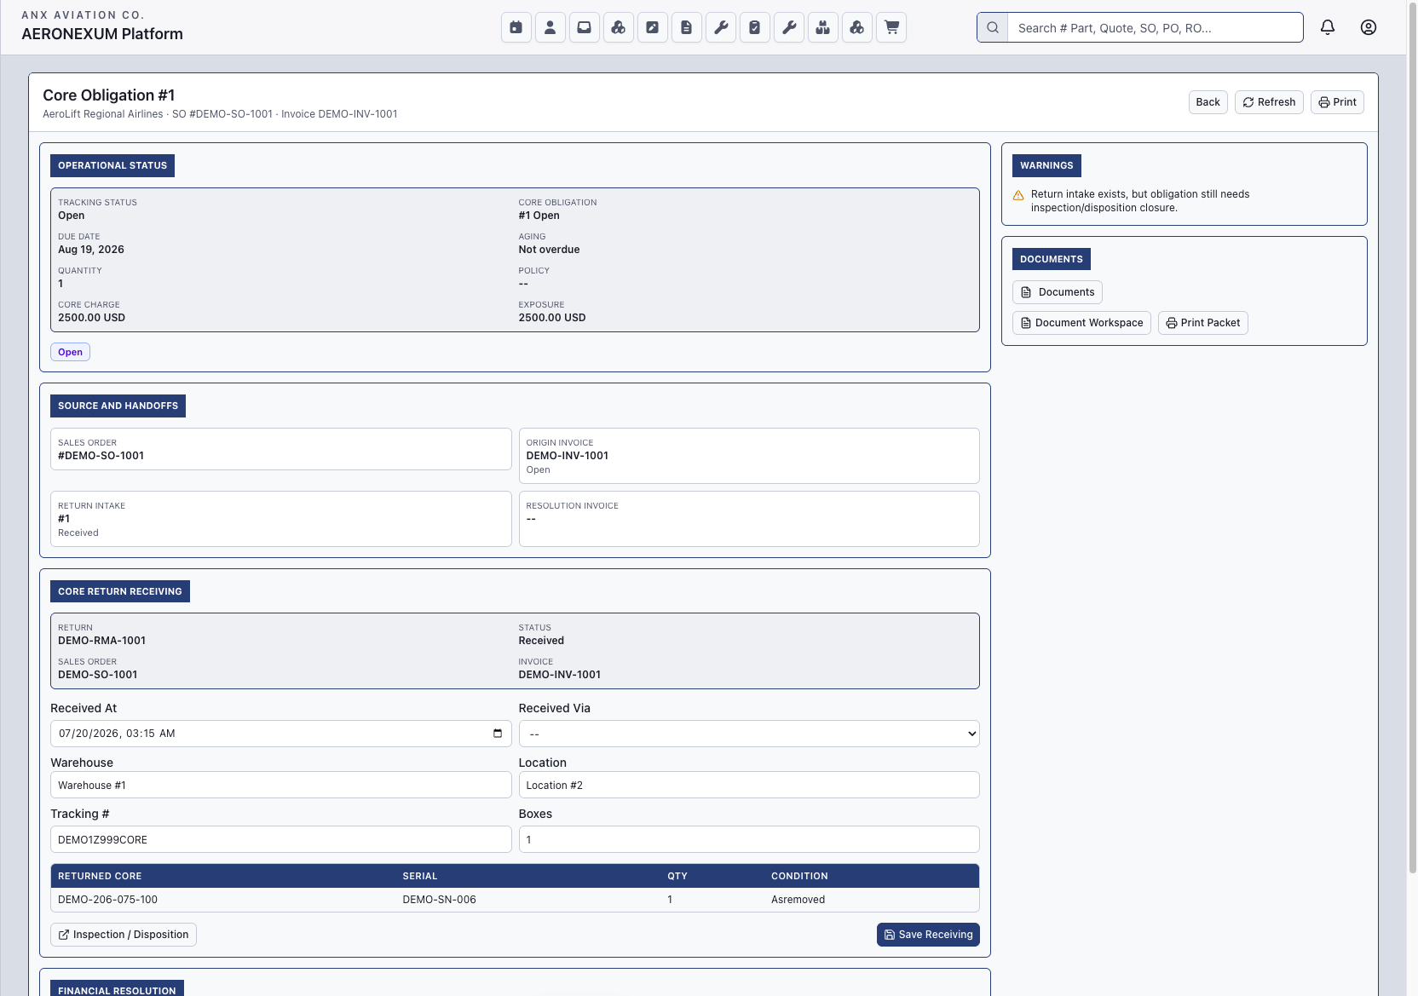The image size is (1418, 996).
Task: Click the cubes icon beside the inbox tray
Action: (619, 27)
